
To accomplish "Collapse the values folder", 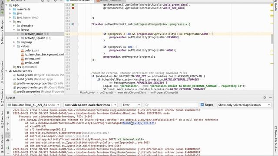I will pos(14,46).
